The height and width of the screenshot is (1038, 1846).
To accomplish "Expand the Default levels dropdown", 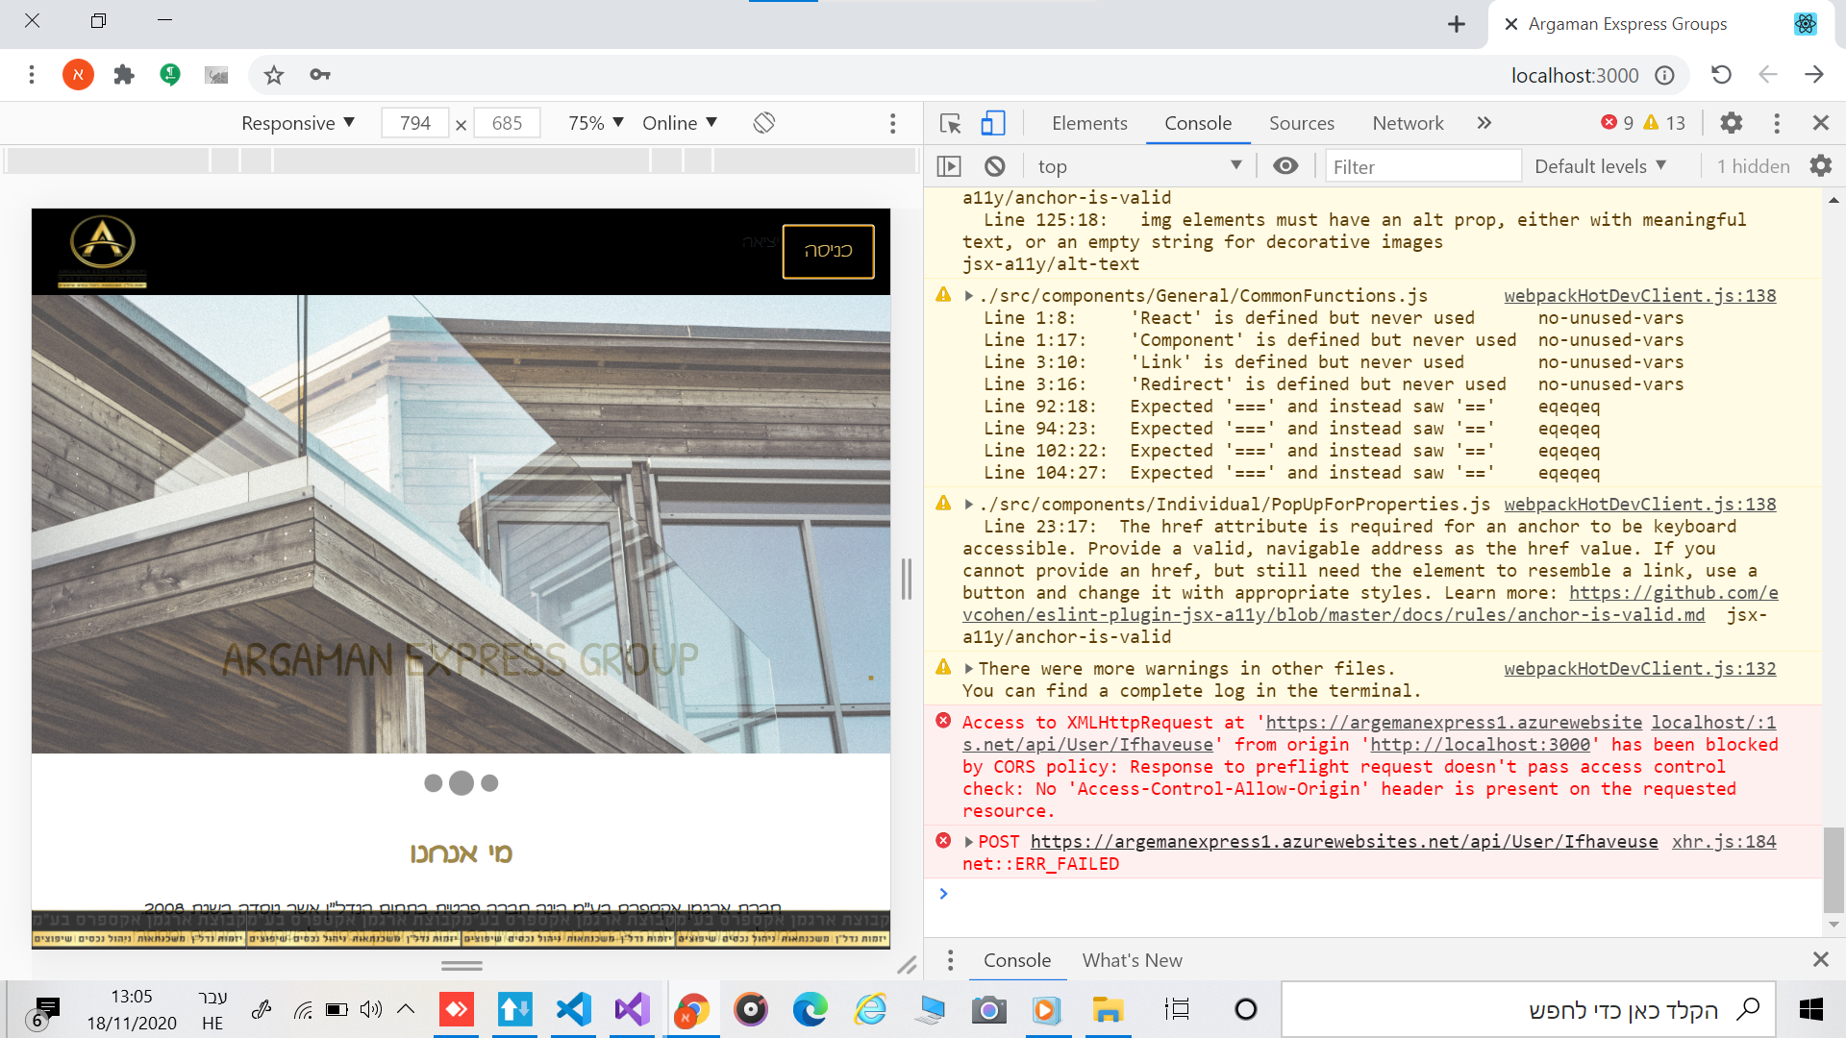I will tap(1600, 166).
